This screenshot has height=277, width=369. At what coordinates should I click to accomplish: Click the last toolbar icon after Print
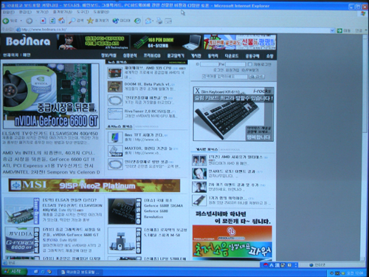pos(168,21)
